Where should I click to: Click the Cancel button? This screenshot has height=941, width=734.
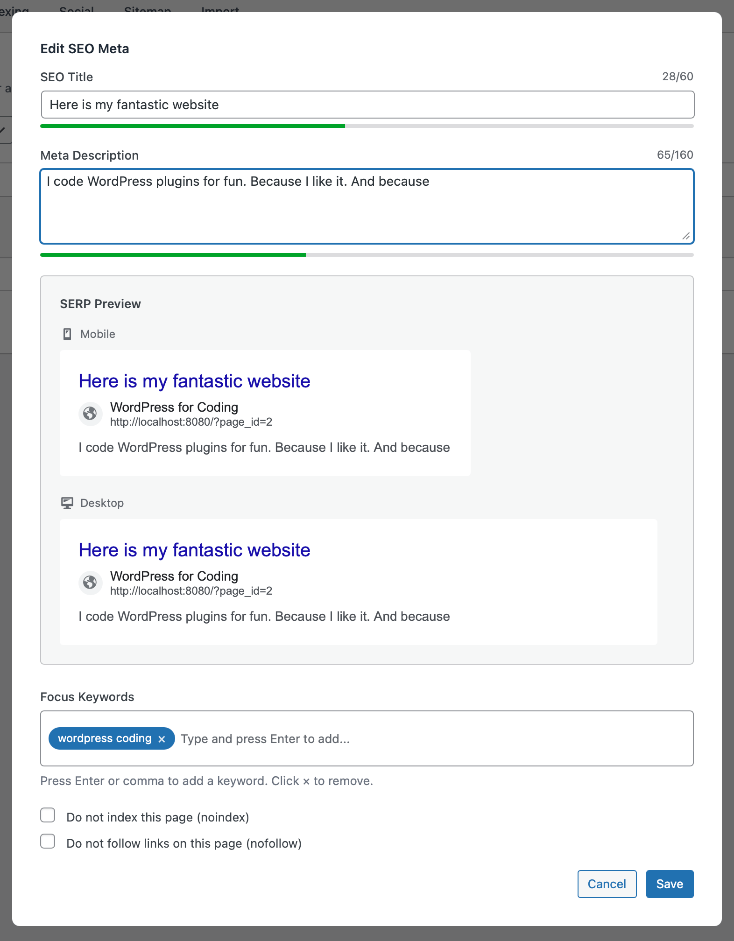tap(607, 884)
